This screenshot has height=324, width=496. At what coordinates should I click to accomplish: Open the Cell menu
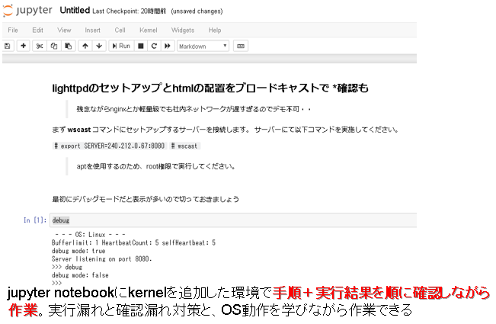120,30
